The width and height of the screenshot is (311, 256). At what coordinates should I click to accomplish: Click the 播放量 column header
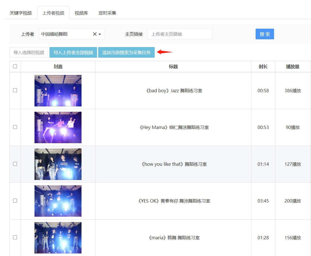[x=293, y=67]
